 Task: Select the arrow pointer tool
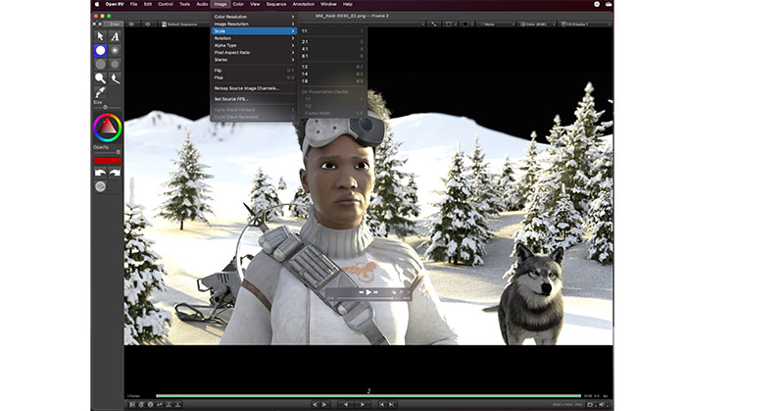[99, 36]
